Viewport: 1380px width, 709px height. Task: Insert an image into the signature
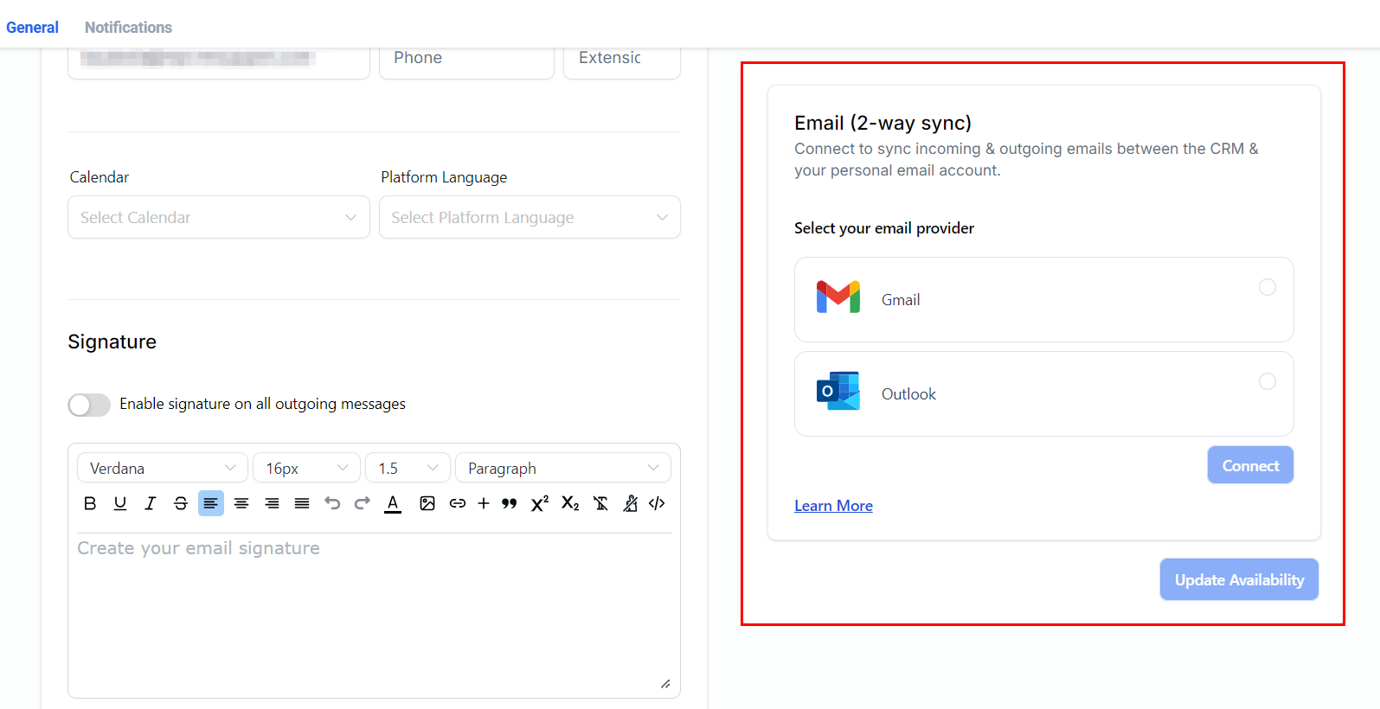[427, 503]
